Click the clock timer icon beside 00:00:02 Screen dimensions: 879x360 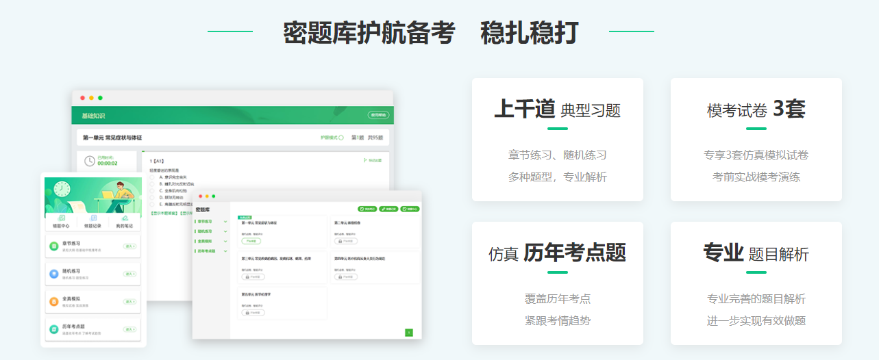(90, 161)
